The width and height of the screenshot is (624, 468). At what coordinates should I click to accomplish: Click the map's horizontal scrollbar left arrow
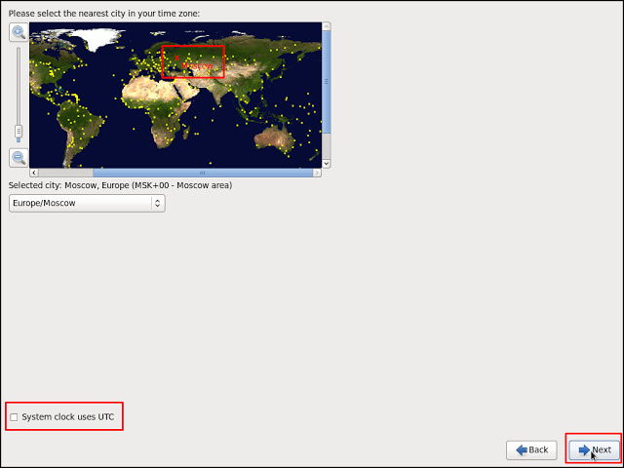(x=34, y=173)
